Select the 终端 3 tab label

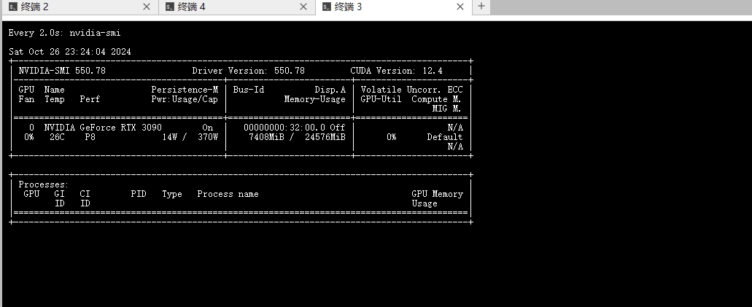[348, 7]
